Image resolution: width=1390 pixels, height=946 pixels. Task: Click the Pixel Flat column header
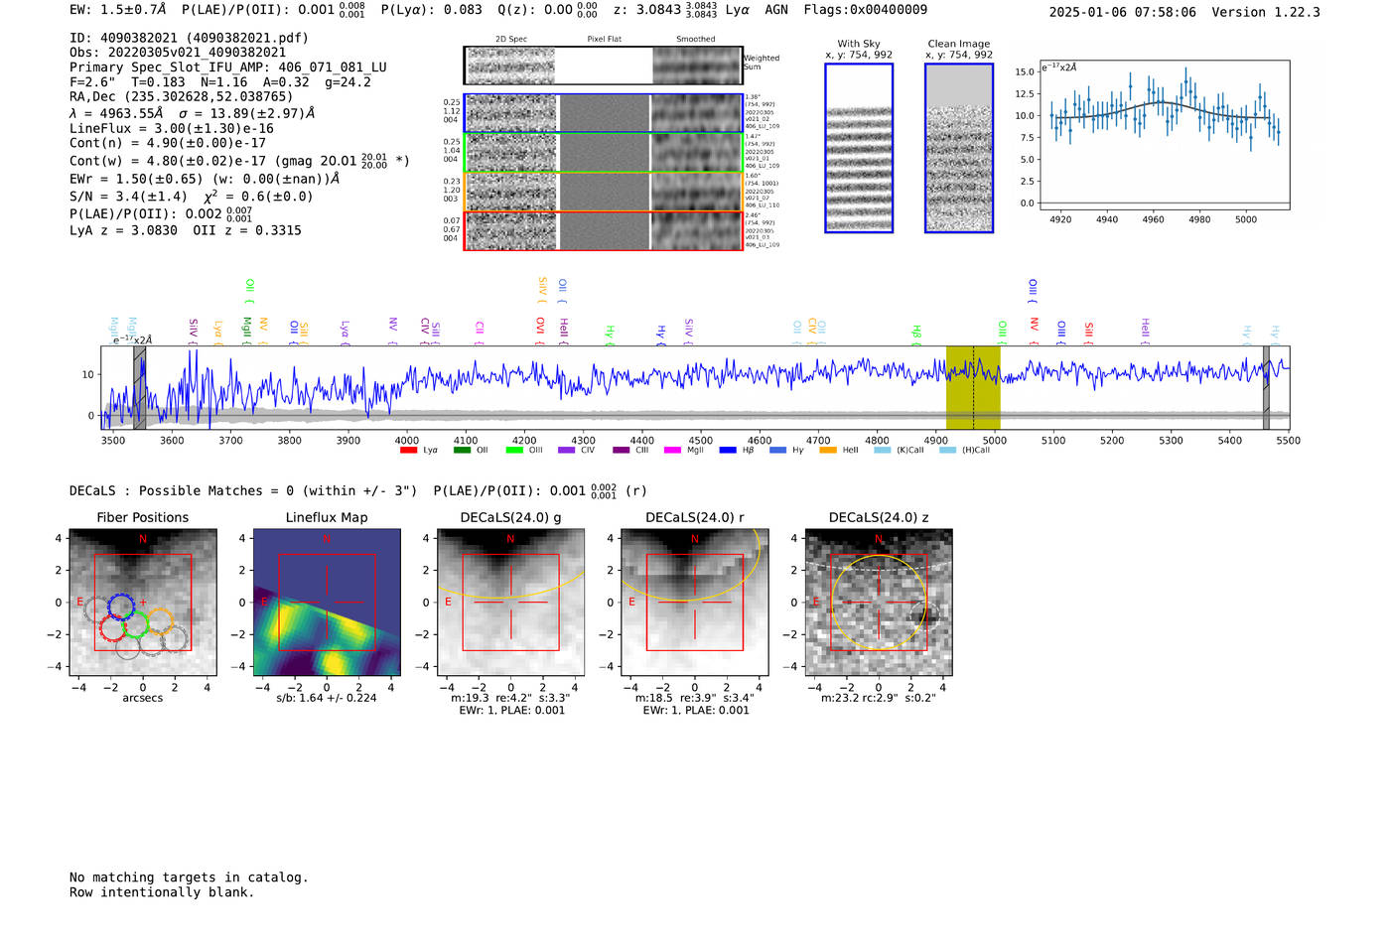(605, 40)
